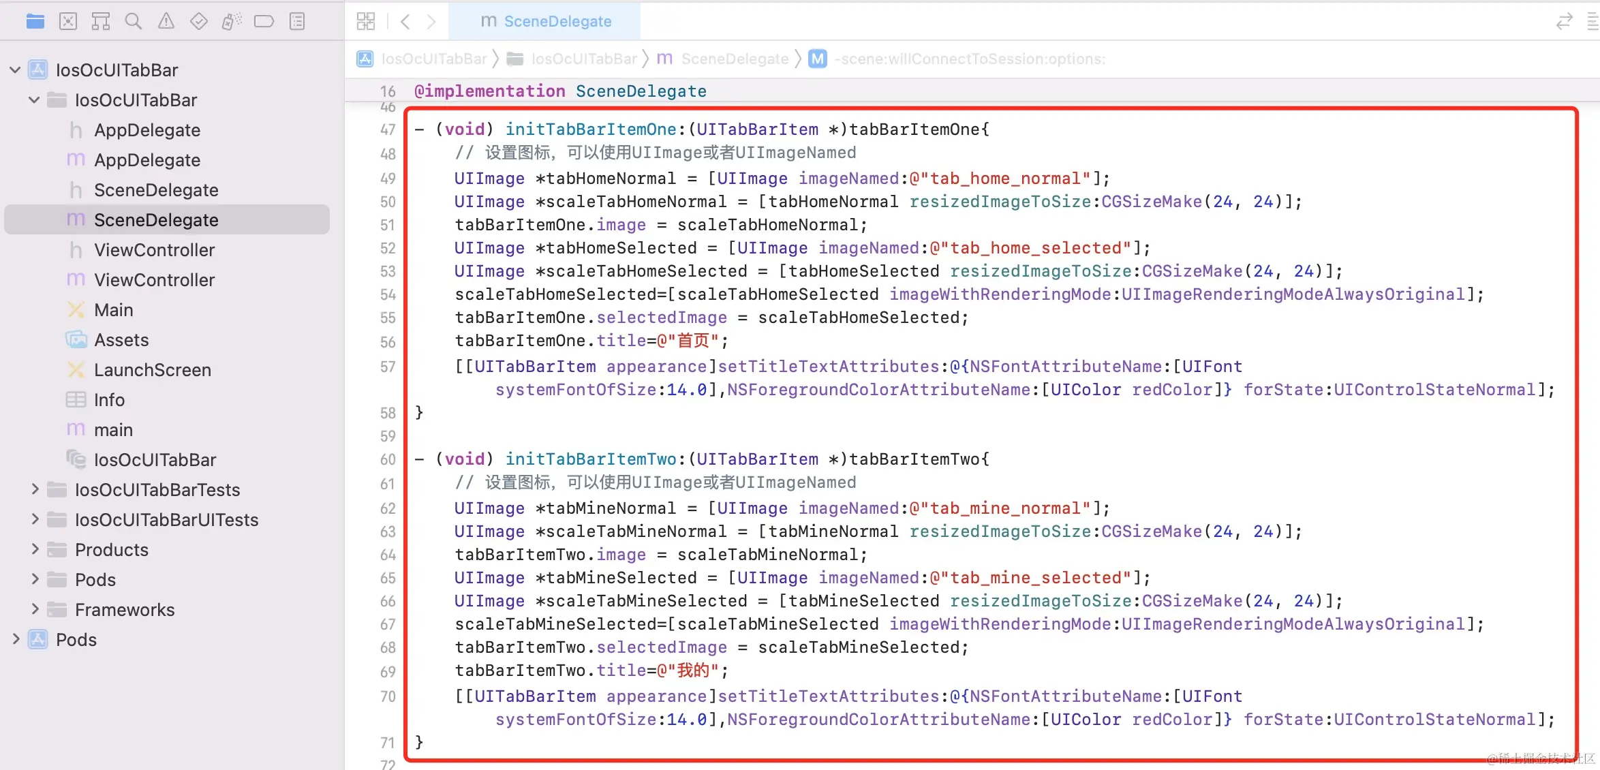
Task: Open Assets catalog in navigator
Action: (121, 339)
